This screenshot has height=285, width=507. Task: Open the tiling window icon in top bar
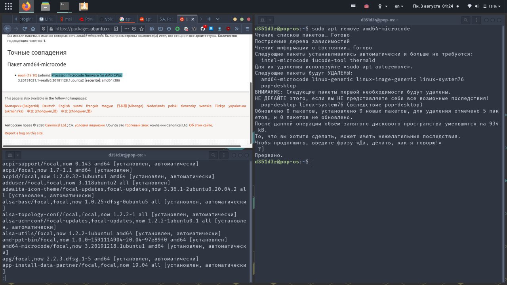tap(353, 6)
